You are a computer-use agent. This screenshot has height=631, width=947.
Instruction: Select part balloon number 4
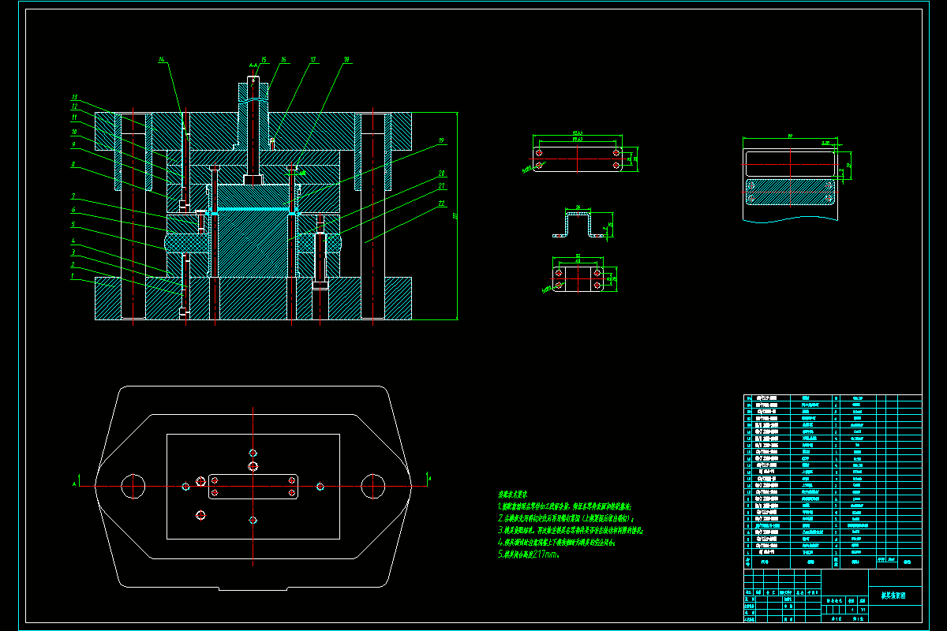click(73, 241)
